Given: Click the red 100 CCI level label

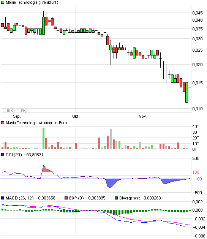Looking at the screenshot, I should point(196,172).
